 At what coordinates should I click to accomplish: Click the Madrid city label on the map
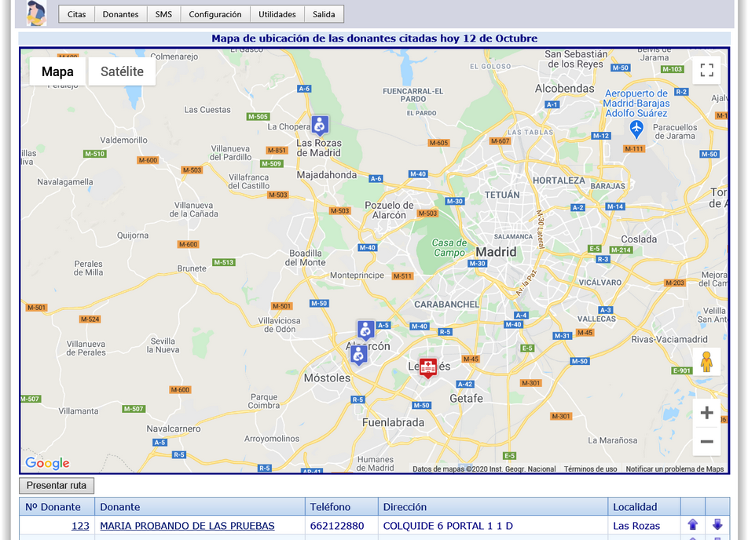pyautogui.click(x=496, y=252)
